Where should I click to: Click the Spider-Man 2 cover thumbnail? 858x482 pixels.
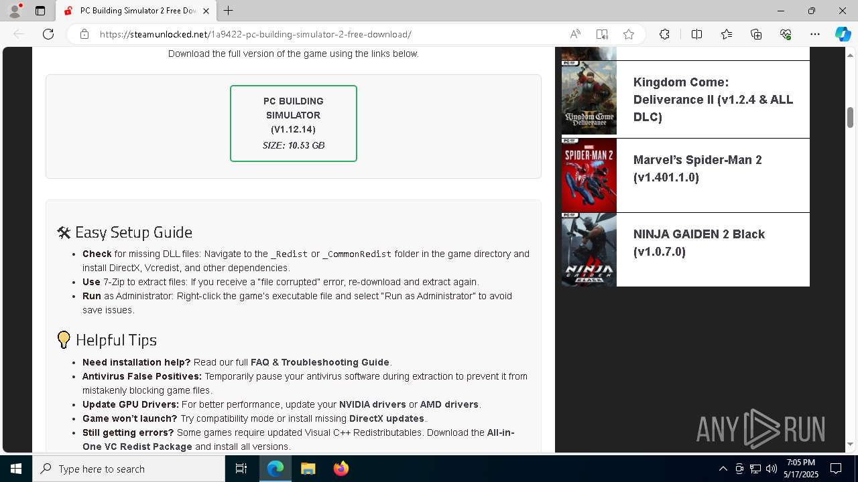[x=589, y=175]
